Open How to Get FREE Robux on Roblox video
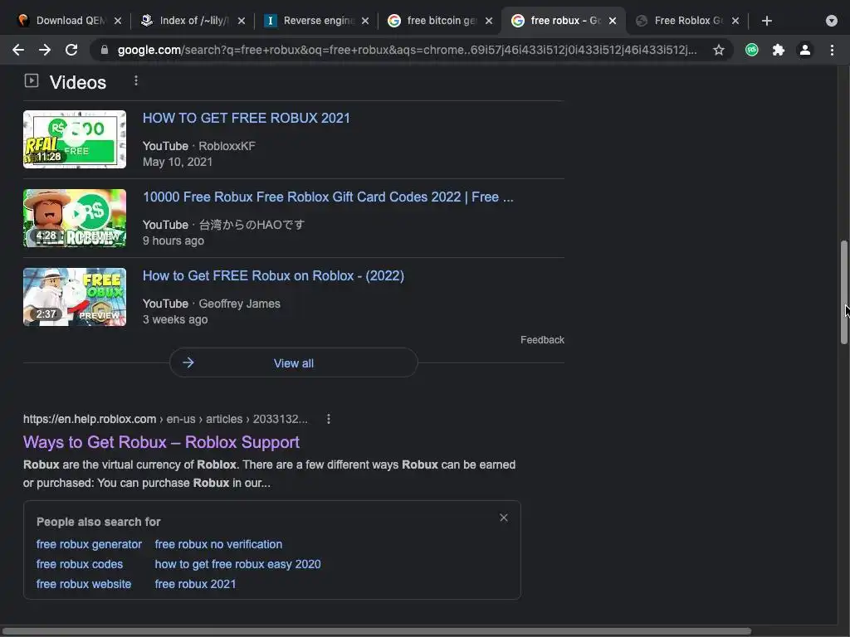Viewport: 850px width, 637px height. (x=273, y=275)
